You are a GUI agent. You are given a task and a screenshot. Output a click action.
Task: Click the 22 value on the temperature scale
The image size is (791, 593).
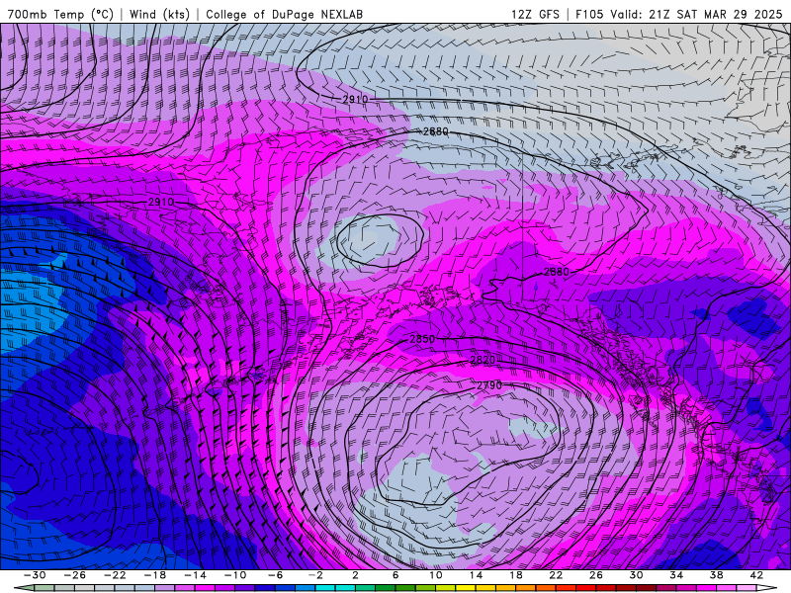coord(556,575)
